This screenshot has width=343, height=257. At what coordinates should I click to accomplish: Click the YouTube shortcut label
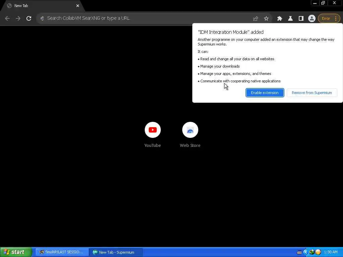click(152, 145)
